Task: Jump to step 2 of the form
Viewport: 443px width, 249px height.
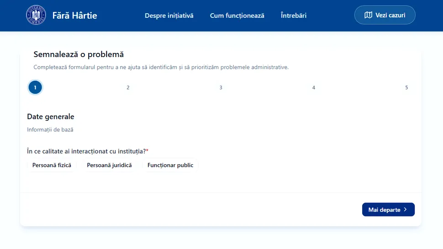Action: click(x=128, y=88)
